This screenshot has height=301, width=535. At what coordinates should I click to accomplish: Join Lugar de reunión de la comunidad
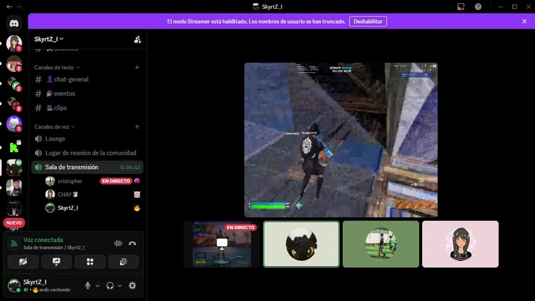coord(87,153)
